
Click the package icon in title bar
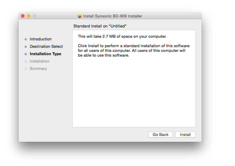[79, 16]
